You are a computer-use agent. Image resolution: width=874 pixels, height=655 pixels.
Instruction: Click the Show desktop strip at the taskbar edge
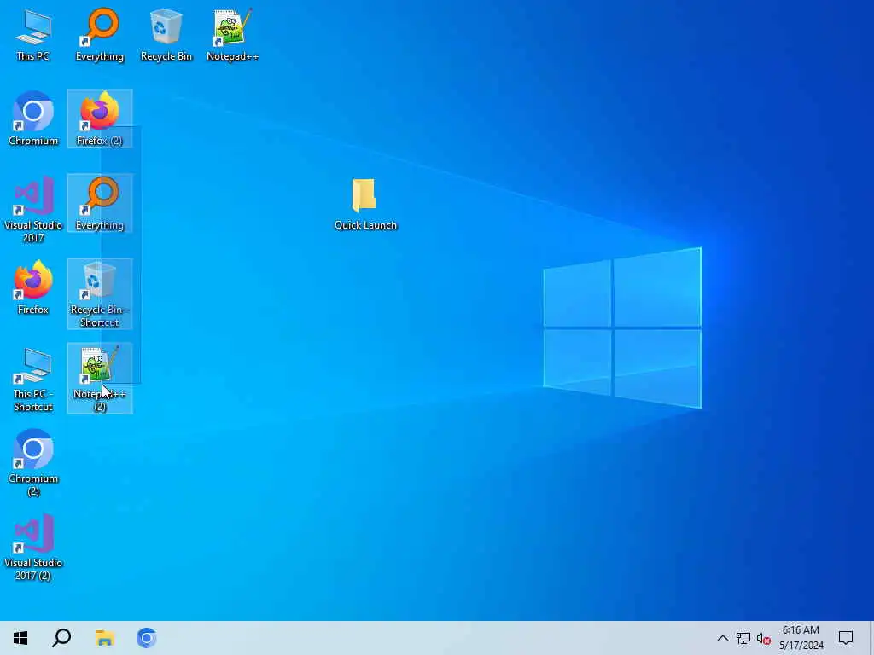tap(871, 638)
